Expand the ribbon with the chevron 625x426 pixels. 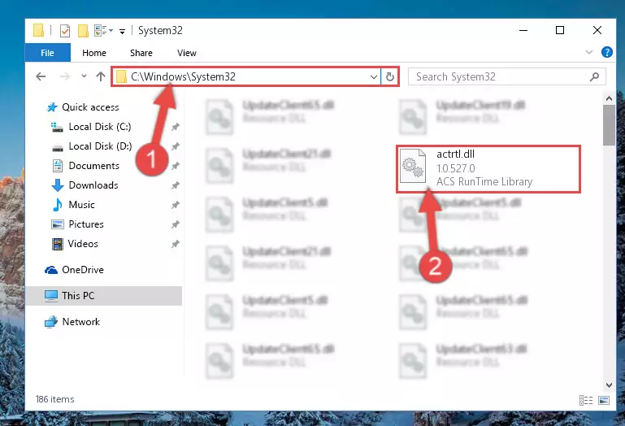pos(588,52)
